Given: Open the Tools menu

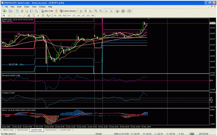Looking at the screenshot, I should coord(34,7).
